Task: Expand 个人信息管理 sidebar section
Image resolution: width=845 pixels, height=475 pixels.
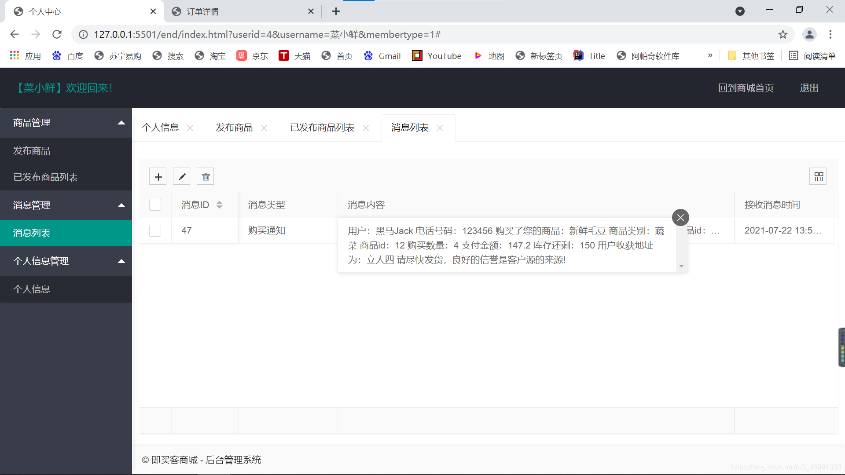Action: tap(66, 260)
